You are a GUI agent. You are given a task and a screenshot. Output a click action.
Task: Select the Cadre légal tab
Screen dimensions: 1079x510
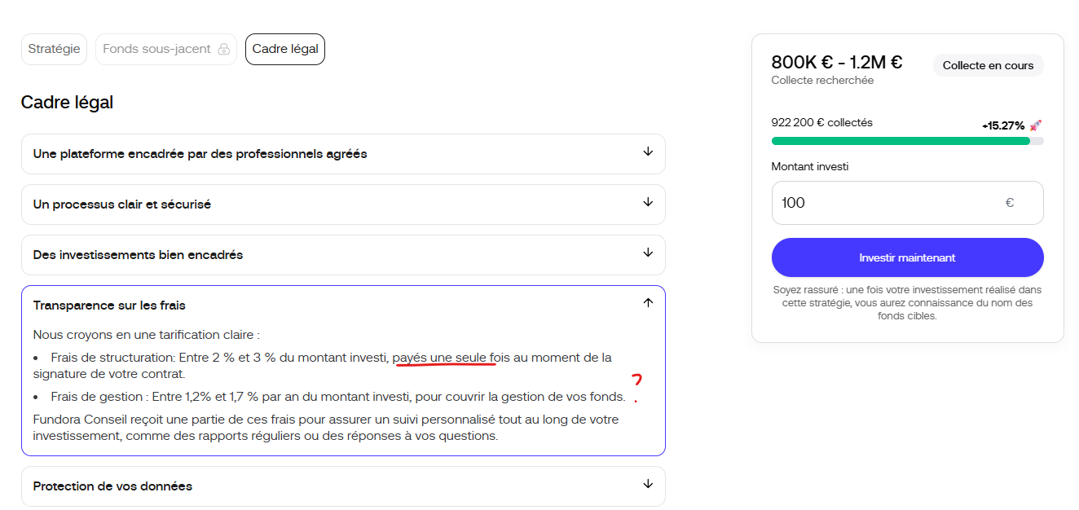[x=284, y=49]
